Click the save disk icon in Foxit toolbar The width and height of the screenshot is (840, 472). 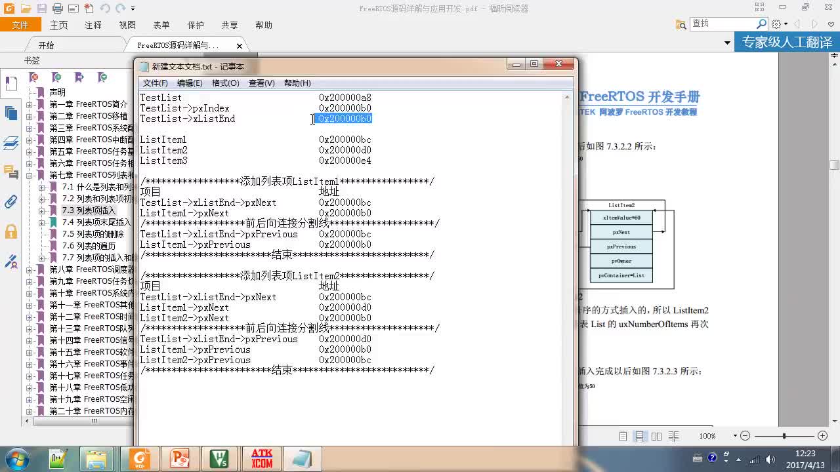coord(41,9)
